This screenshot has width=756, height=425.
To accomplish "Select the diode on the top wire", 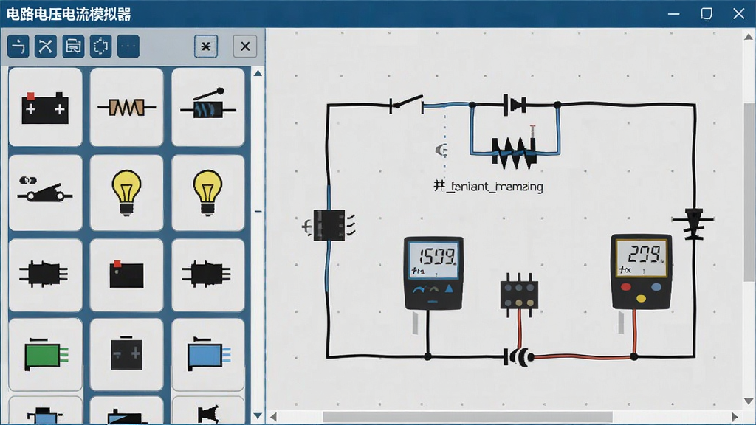I will point(515,105).
